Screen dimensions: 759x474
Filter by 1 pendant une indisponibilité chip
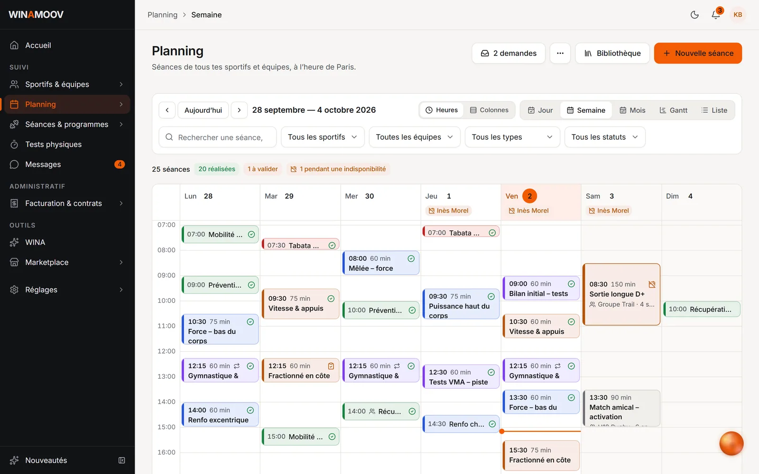338,169
